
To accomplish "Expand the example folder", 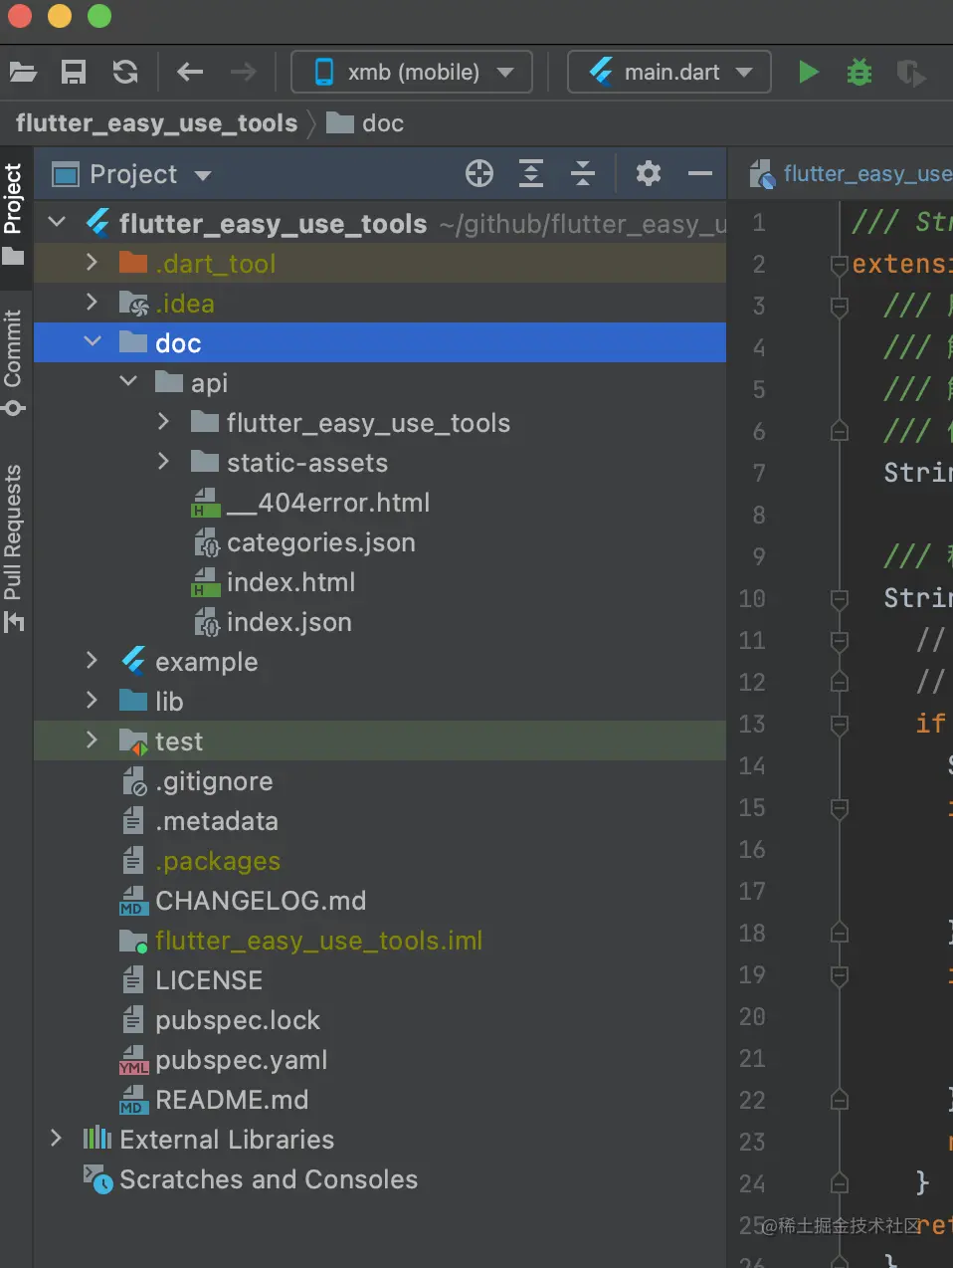I will tap(93, 661).
